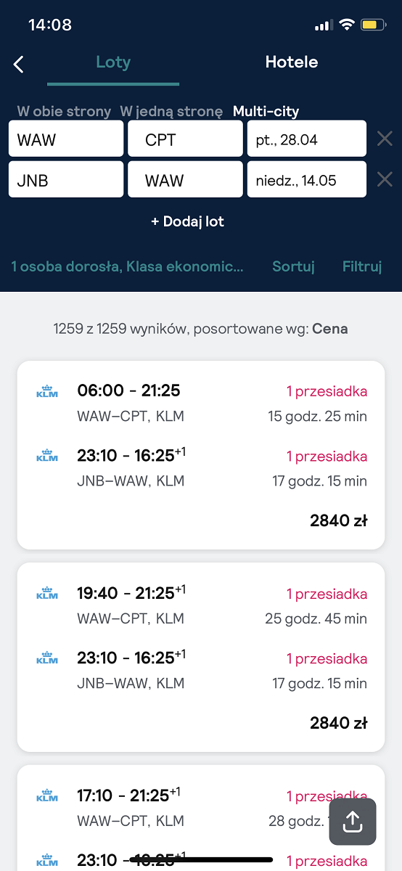The width and height of the screenshot is (402, 871).
Task: Remove the WAW to CPT flight row
Action: [385, 139]
